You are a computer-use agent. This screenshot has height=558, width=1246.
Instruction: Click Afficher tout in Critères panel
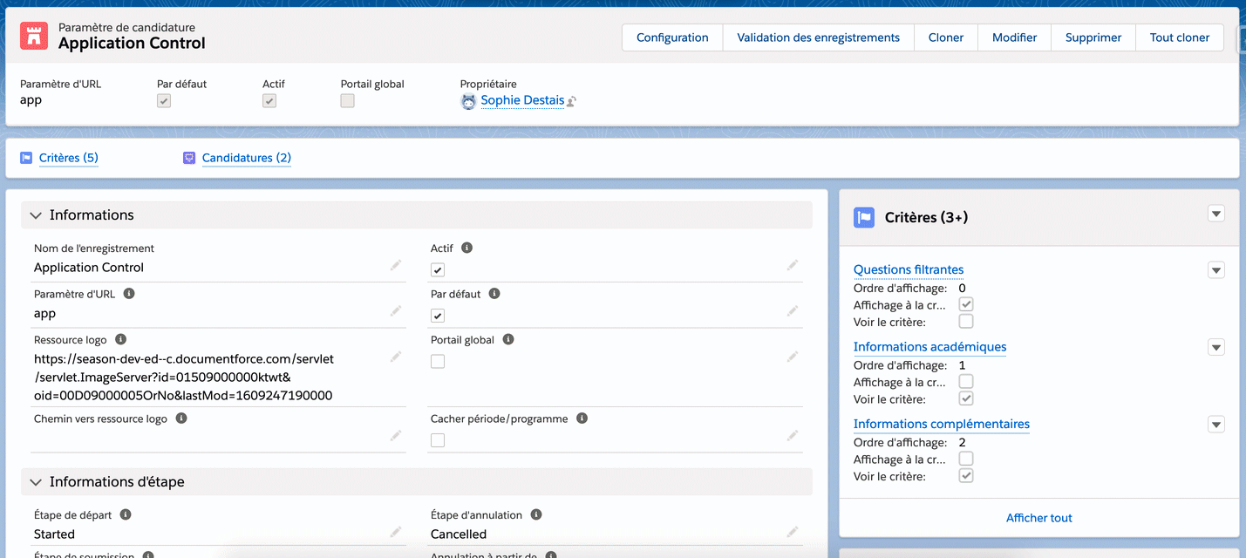(x=1038, y=518)
